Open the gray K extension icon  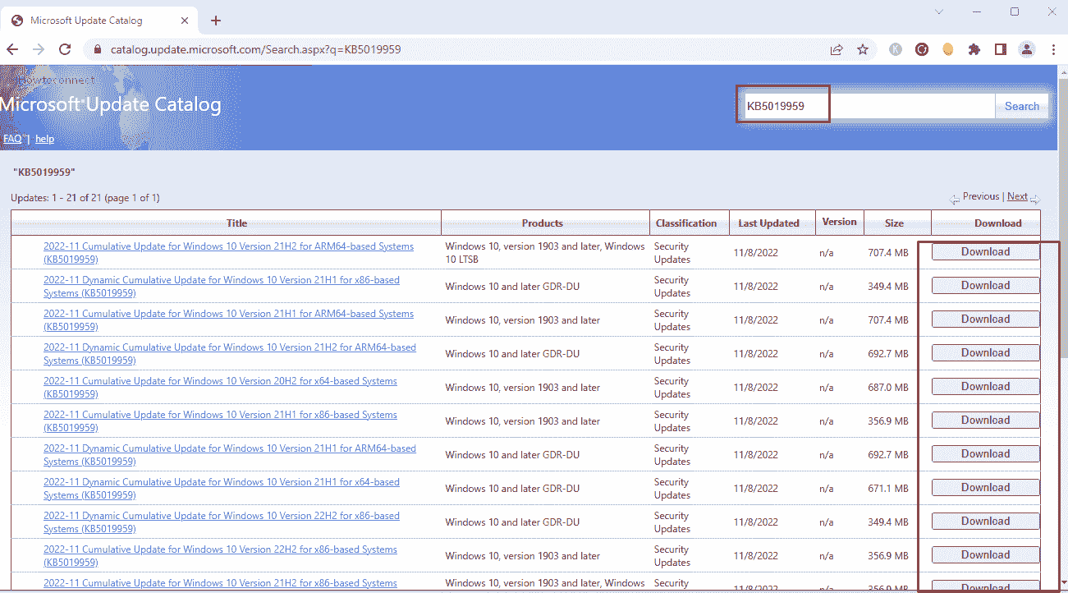click(x=896, y=49)
